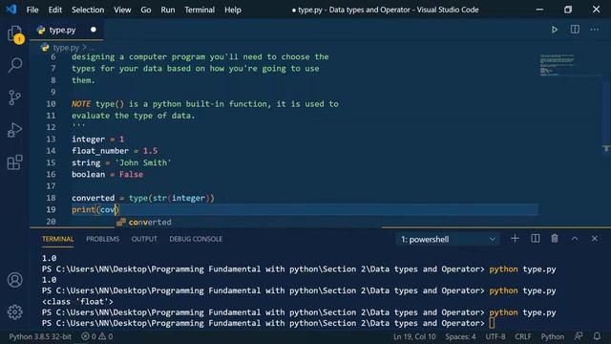611x344 pixels.
Task: Open the Help menu
Action: tap(233, 10)
